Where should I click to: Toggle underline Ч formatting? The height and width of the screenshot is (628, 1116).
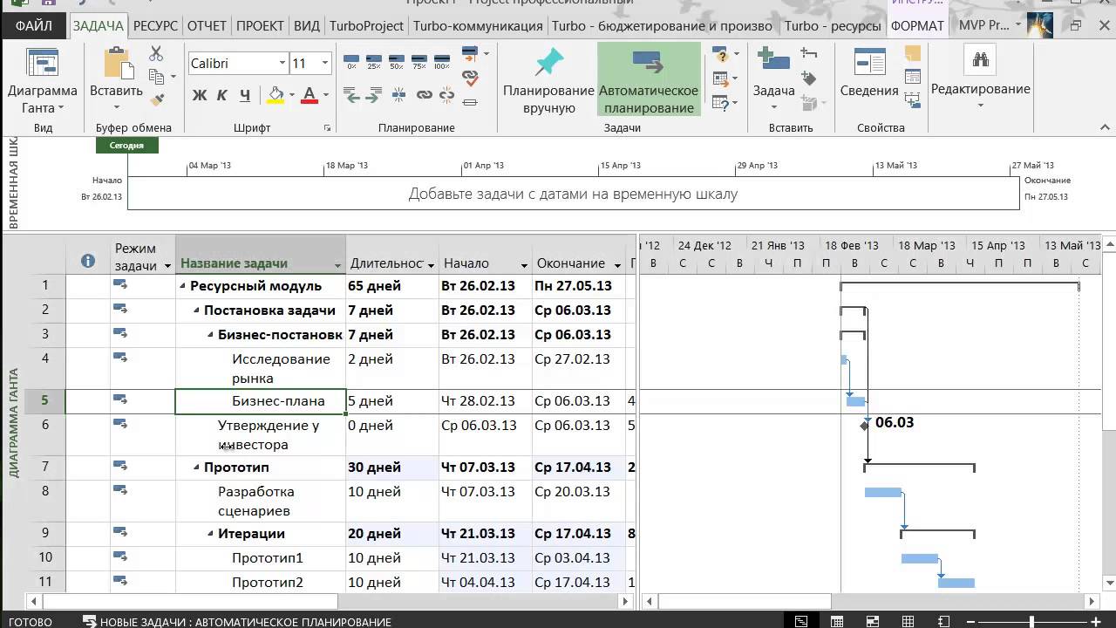(244, 95)
